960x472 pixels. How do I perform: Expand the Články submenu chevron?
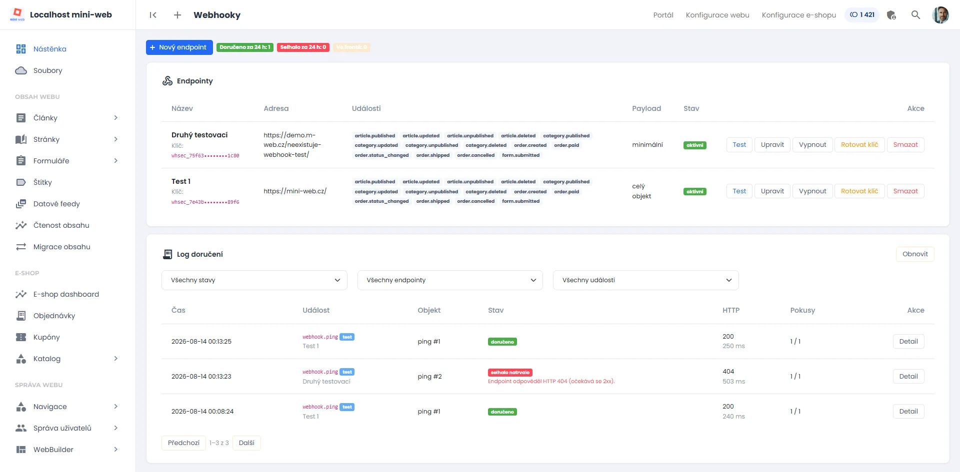pos(115,118)
